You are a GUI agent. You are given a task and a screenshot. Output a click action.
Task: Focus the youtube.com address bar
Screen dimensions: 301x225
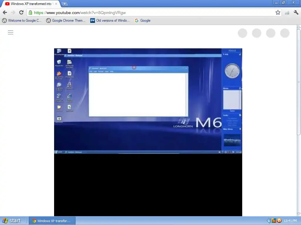tap(153, 13)
